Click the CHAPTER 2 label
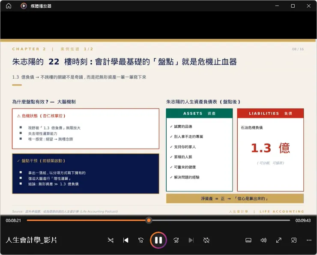This screenshot has width=317, height=255. [x=29, y=49]
